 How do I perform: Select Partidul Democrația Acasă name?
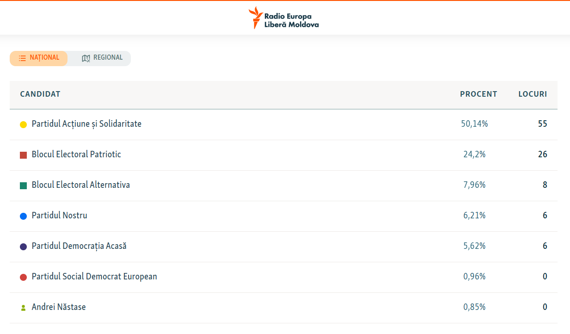click(79, 246)
